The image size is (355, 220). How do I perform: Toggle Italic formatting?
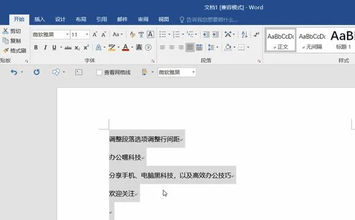[x=45, y=48]
